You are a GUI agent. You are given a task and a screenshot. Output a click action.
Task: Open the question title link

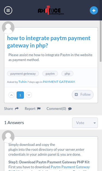click(x=49, y=42)
